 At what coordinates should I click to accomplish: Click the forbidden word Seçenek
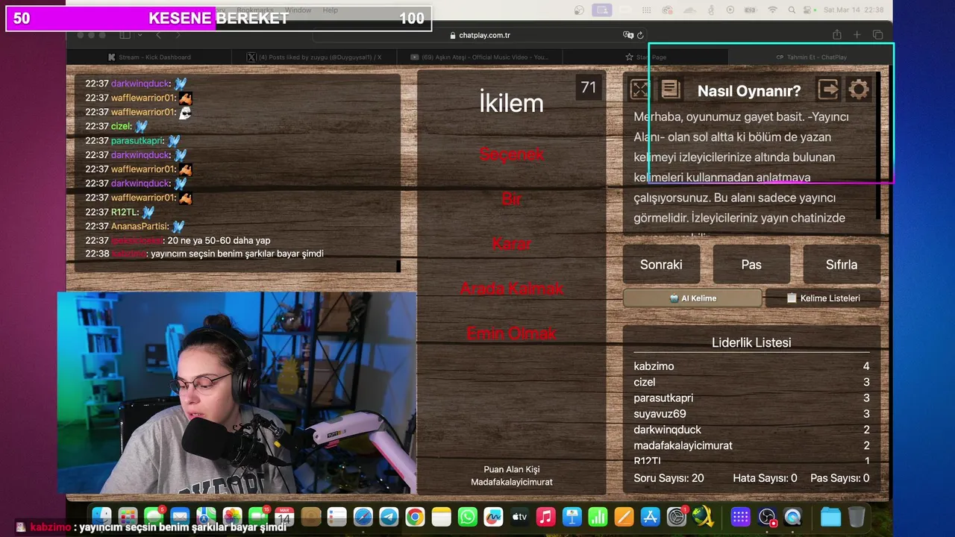point(512,154)
